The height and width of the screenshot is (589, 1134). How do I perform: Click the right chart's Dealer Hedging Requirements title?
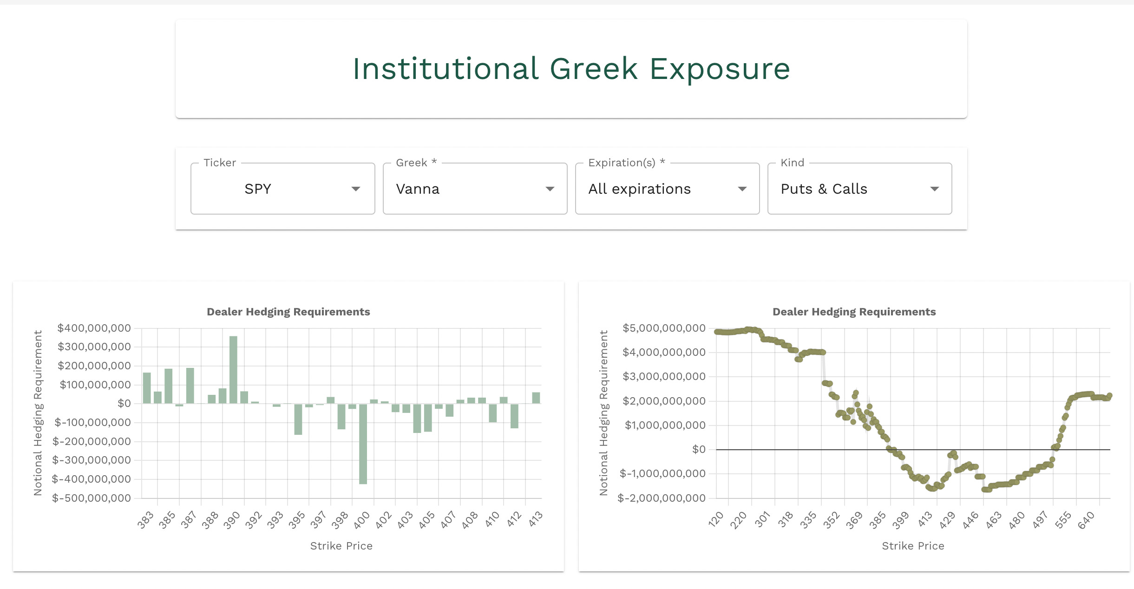[x=853, y=312]
